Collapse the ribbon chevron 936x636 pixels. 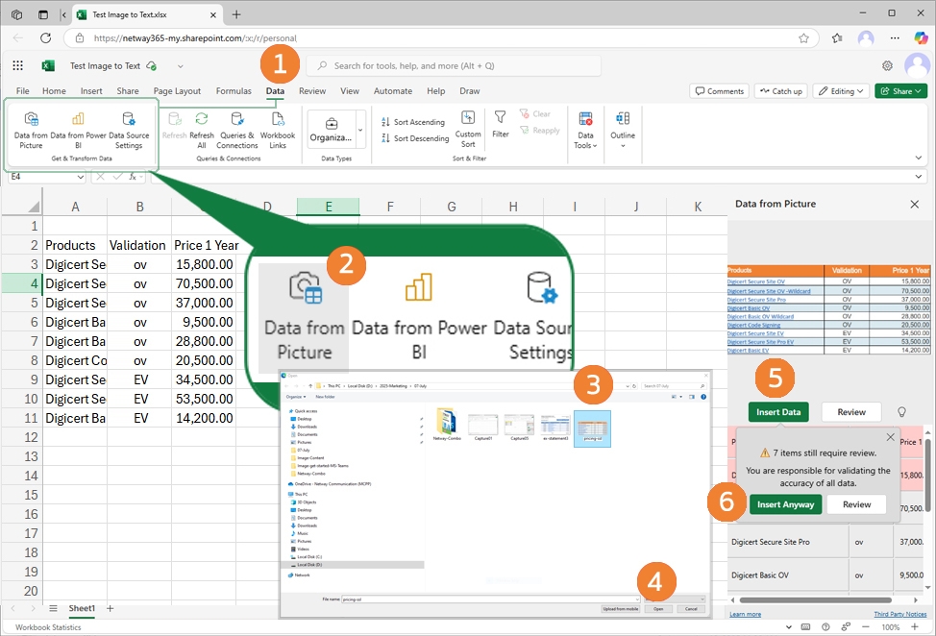(x=918, y=158)
